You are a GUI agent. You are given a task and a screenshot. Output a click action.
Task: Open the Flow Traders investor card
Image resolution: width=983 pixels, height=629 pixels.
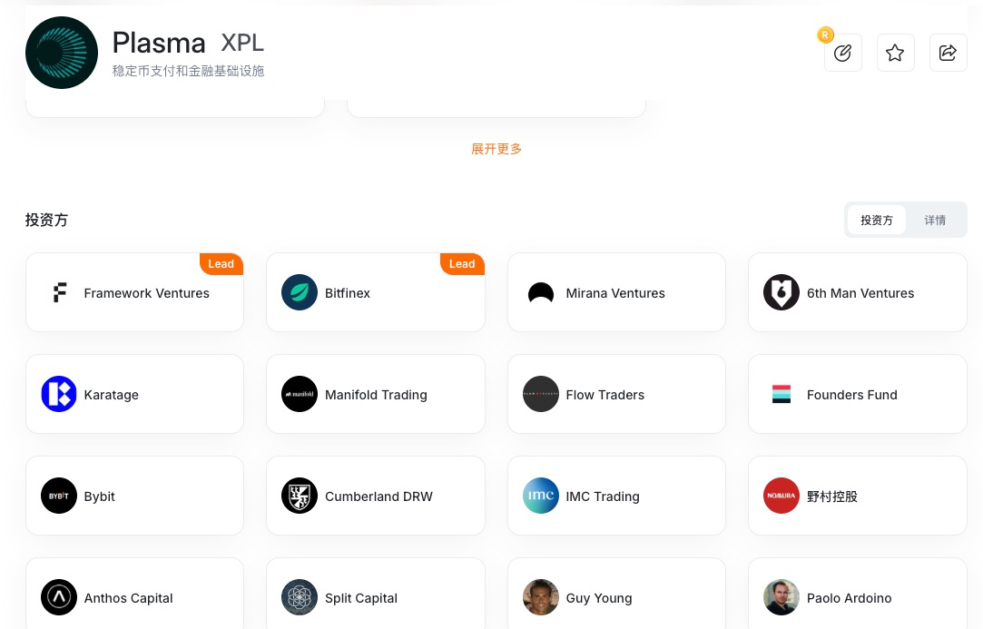click(x=616, y=394)
